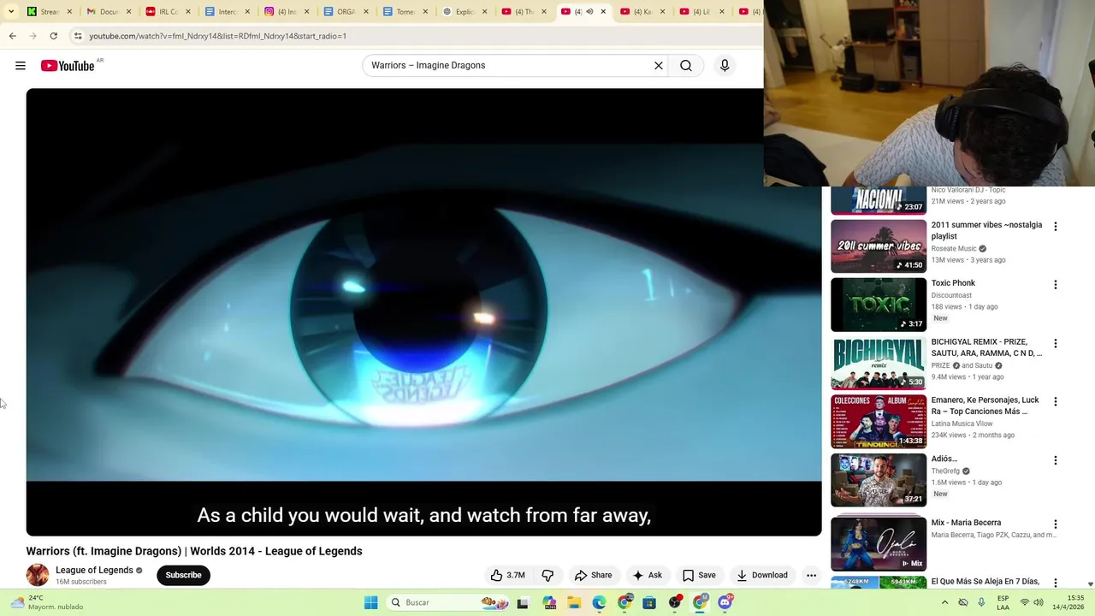Click the address bar URL
The image size is (1095, 616).
218,36
